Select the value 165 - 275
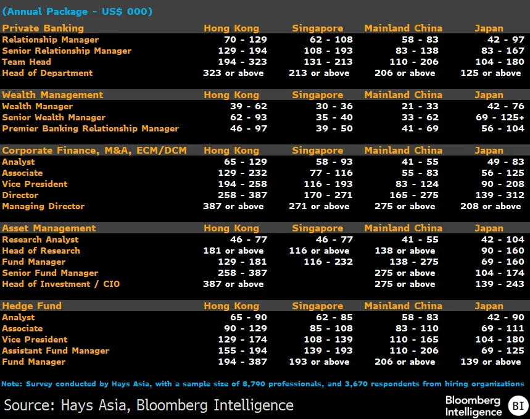The height and width of the screenshot is (419, 530). pos(414,195)
